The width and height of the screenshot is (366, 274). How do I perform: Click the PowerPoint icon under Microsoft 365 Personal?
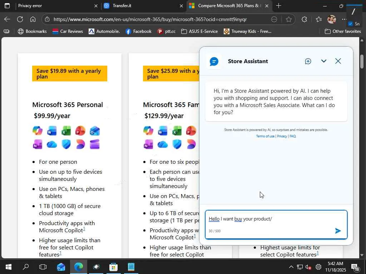pos(80,131)
